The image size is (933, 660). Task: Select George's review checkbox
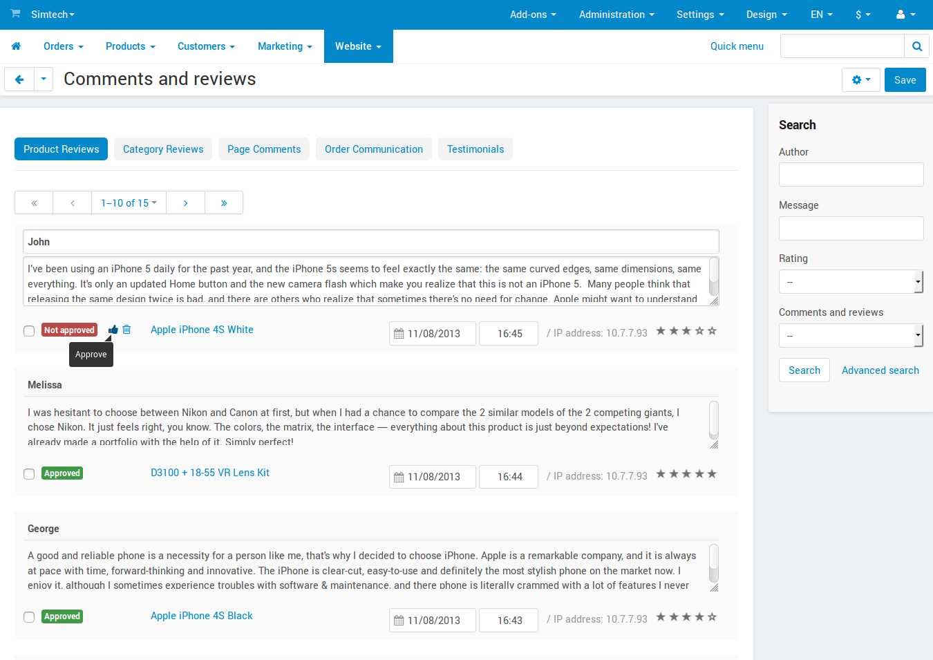click(x=29, y=617)
